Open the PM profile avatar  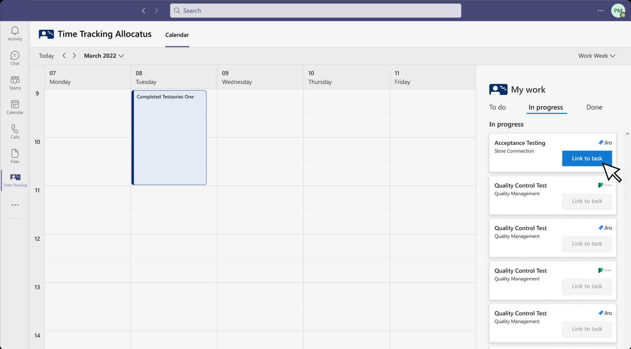click(x=618, y=11)
